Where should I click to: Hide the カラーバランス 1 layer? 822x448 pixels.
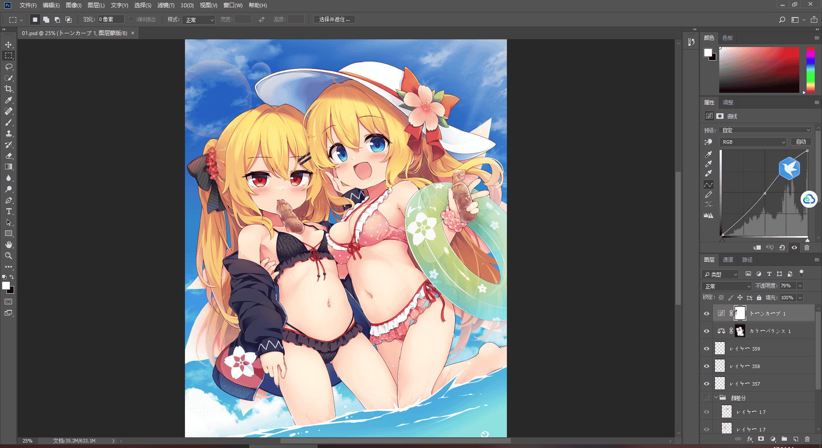click(x=706, y=331)
